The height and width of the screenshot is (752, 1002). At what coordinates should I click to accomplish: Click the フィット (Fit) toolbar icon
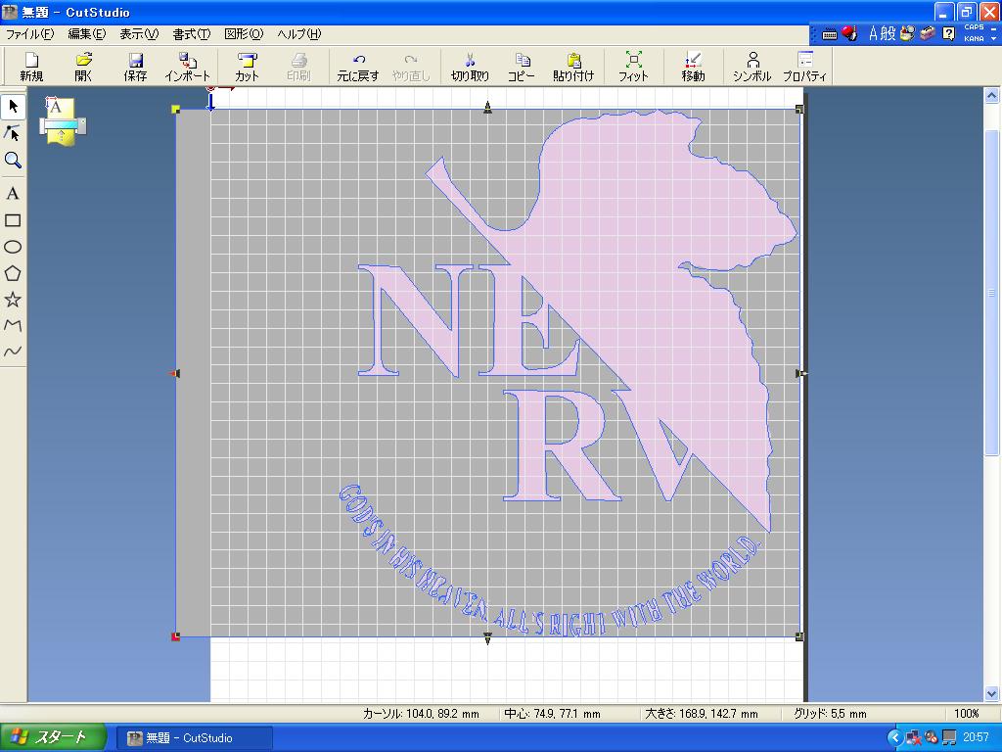(633, 67)
